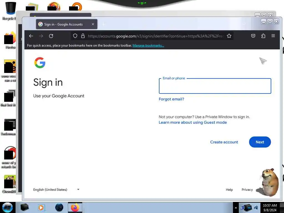Maximize the Firefox window
The height and width of the screenshot is (213, 284).
(x=270, y=22)
